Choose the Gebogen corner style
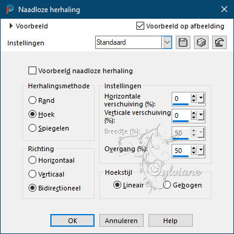The width and height of the screenshot is (234, 234). [x=167, y=185]
